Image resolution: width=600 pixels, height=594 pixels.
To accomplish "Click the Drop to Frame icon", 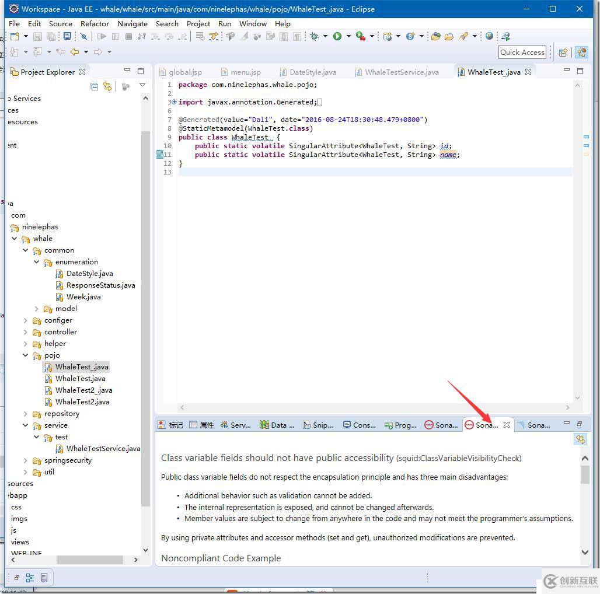I will point(200,36).
